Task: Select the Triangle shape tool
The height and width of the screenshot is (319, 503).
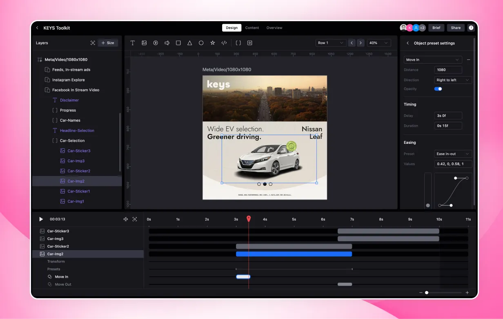Action: tap(190, 43)
